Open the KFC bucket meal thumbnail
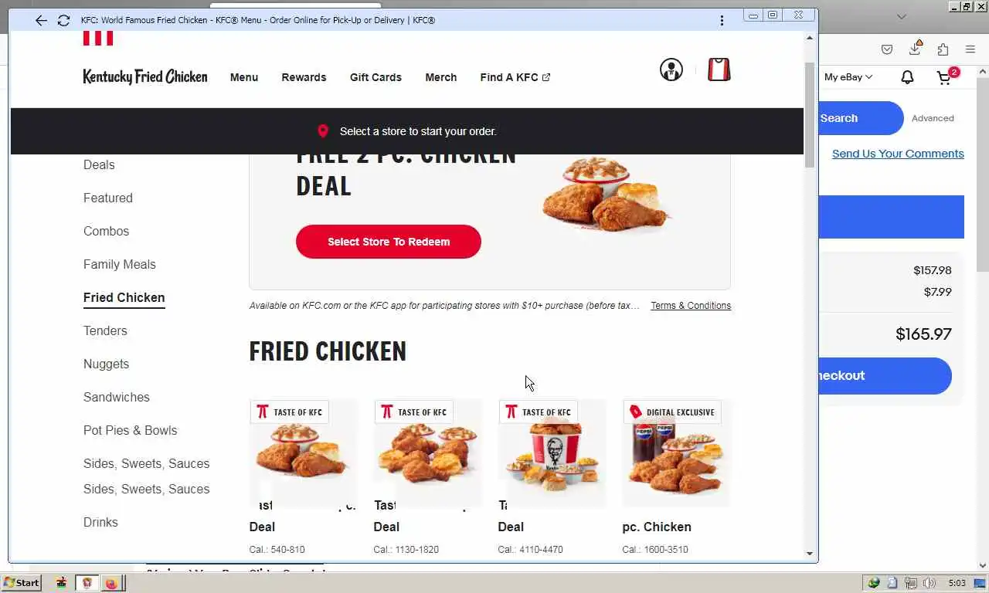Image resolution: width=989 pixels, height=593 pixels. click(x=552, y=453)
